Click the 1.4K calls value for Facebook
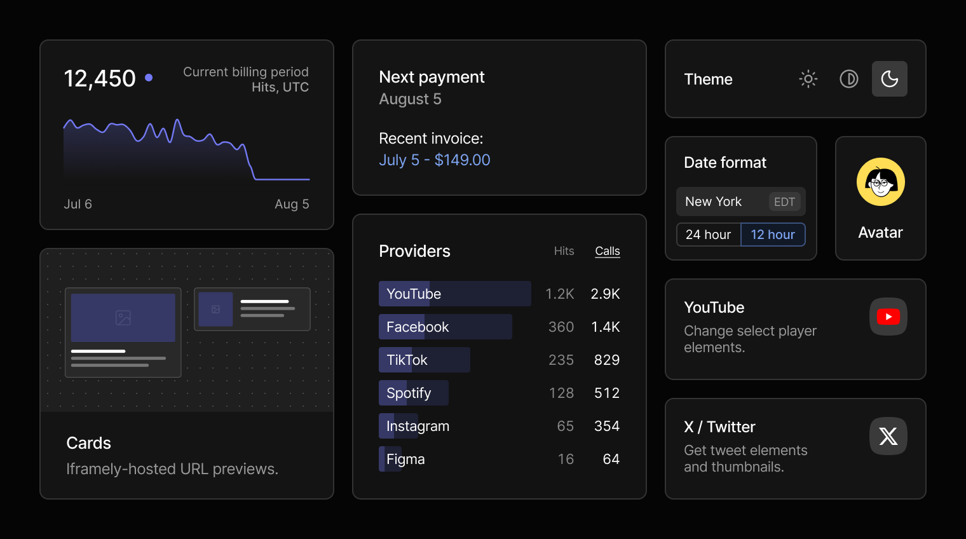 [x=605, y=327]
